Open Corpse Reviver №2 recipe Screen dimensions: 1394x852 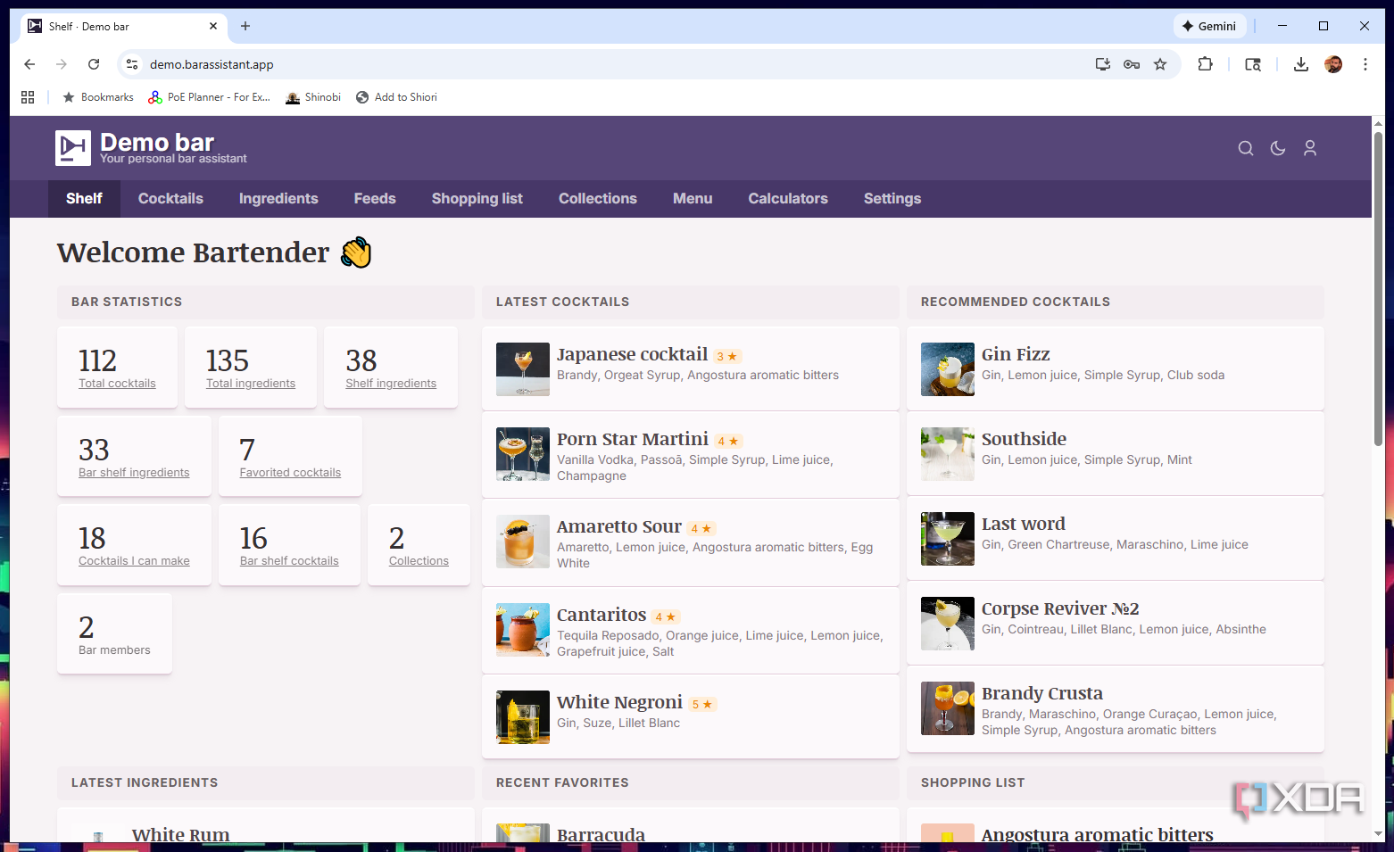[x=1060, y=608]
